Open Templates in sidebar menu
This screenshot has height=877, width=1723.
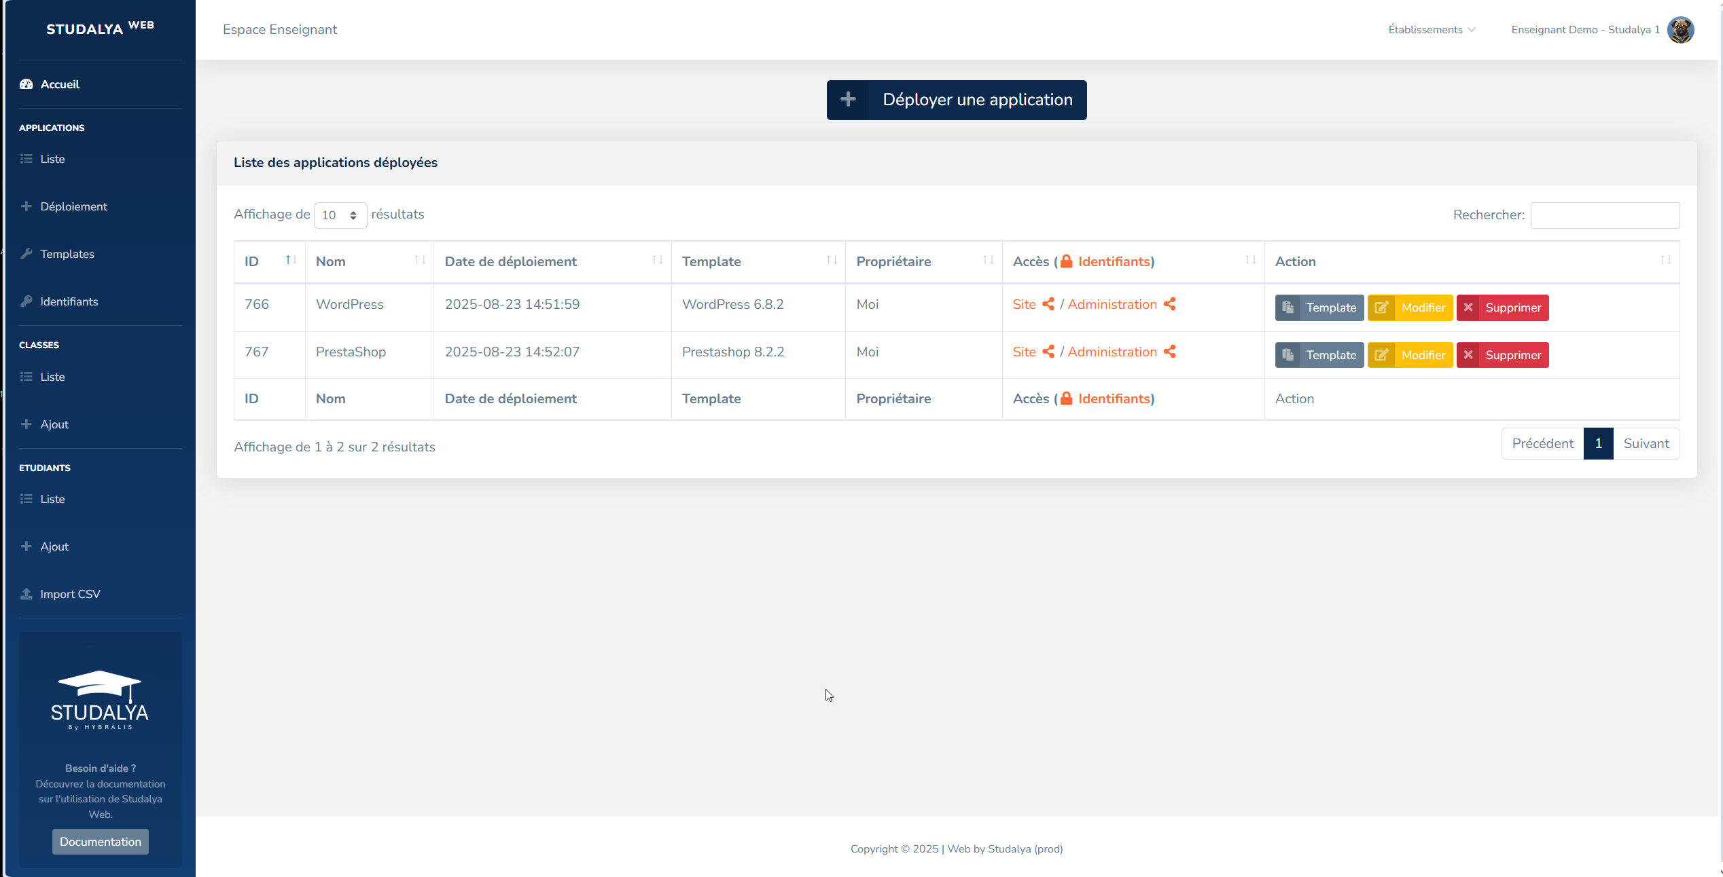click(x=67, y=254)
